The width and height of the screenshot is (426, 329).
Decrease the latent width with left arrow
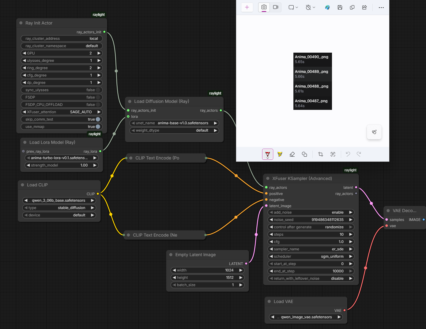coord(174,270)
